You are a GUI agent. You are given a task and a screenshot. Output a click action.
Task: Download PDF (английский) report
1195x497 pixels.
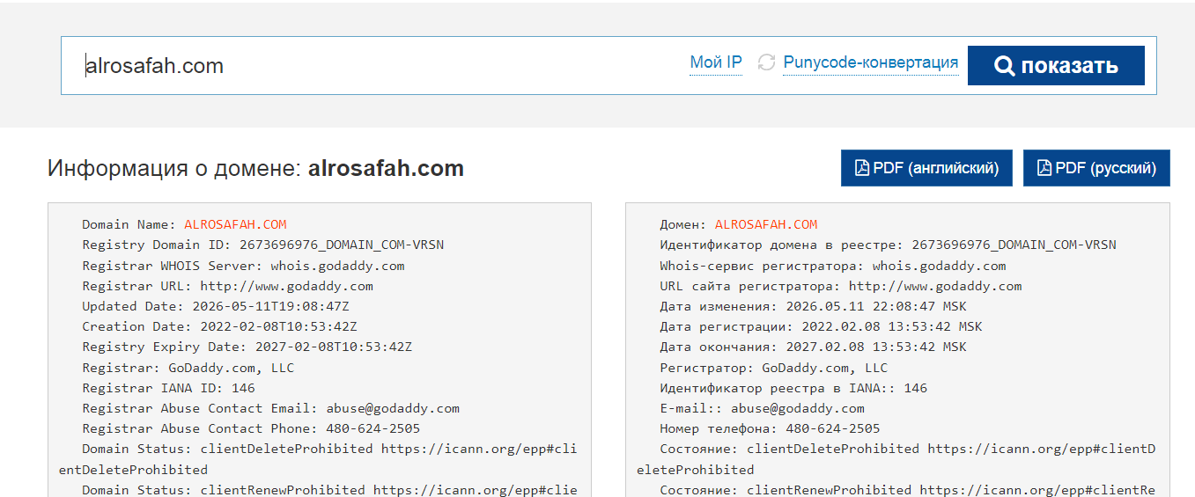click(x=926, y=168)
